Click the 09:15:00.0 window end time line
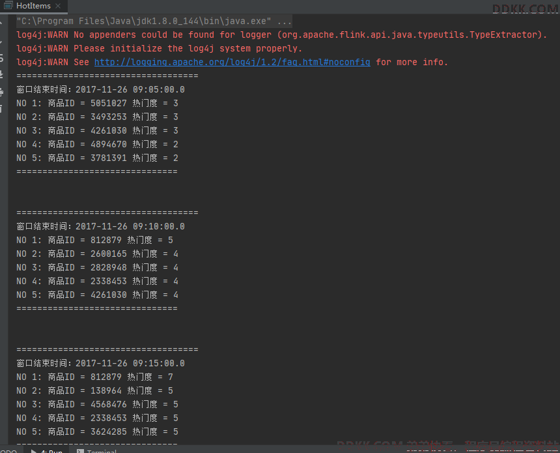This screenshot has width=560, height=453. (x=100, y=364)
